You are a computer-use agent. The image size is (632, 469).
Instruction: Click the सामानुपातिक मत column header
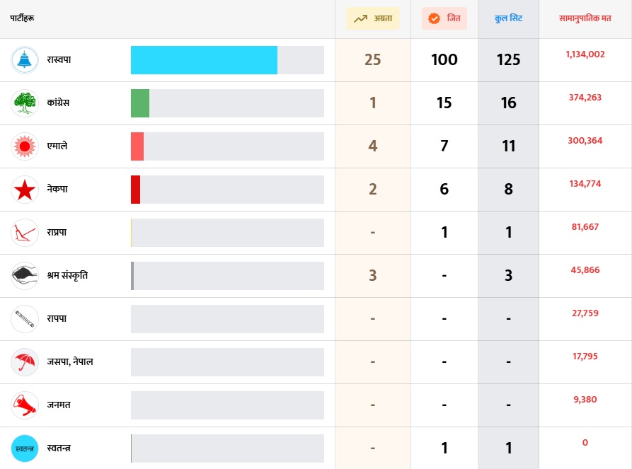click(585, 18)
